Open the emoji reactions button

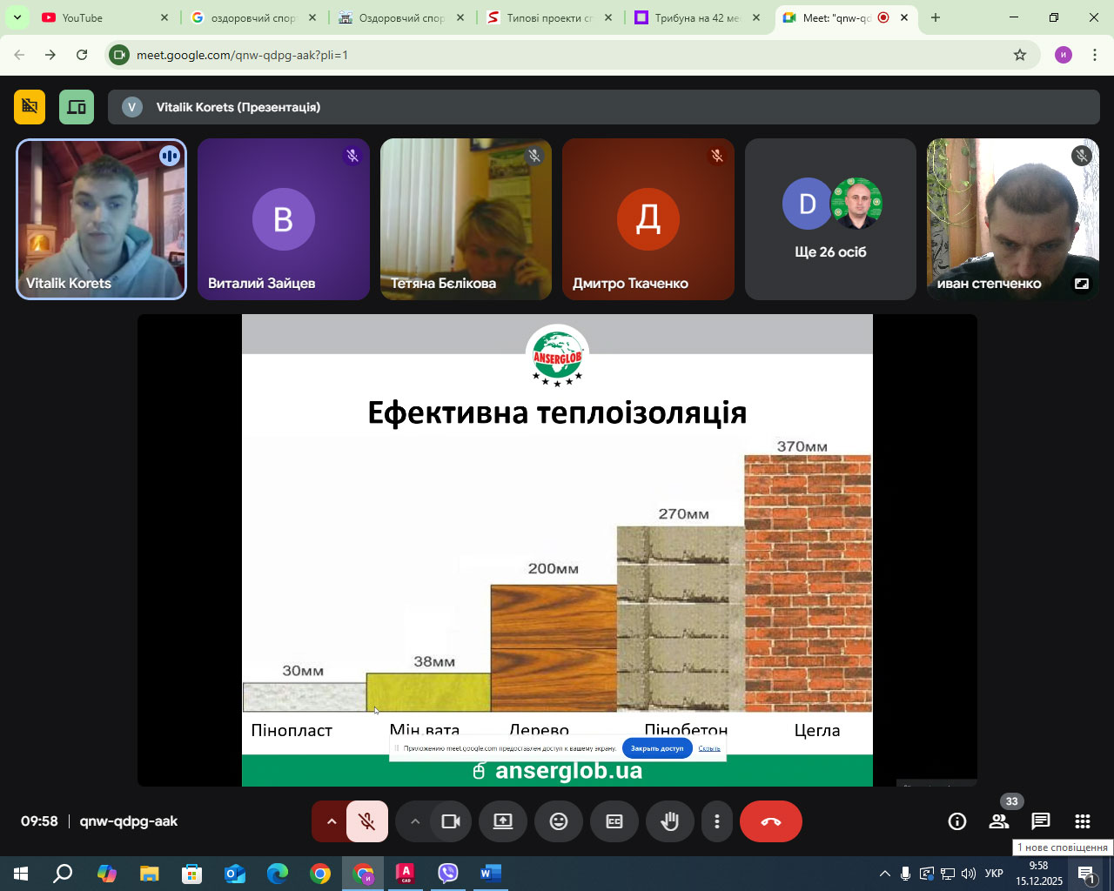click(559, 821)
